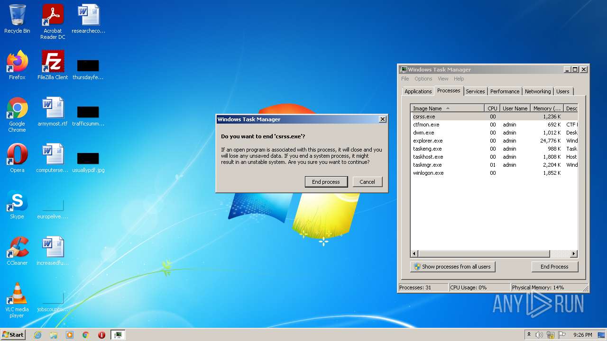The width and height of the screenshot is (607, 341).
Task: Open the Firefox desktop shortcut
Action: [17, 65]
